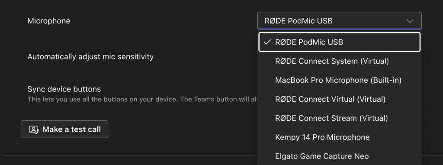Click the Microphone setting label
This screenshot has width=443, height=165.
[48, 21]
